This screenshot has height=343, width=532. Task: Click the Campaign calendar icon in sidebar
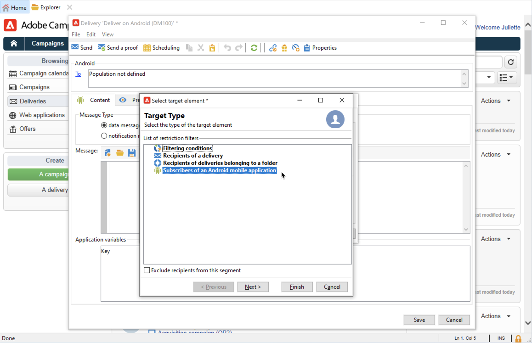tap(13, 73)
